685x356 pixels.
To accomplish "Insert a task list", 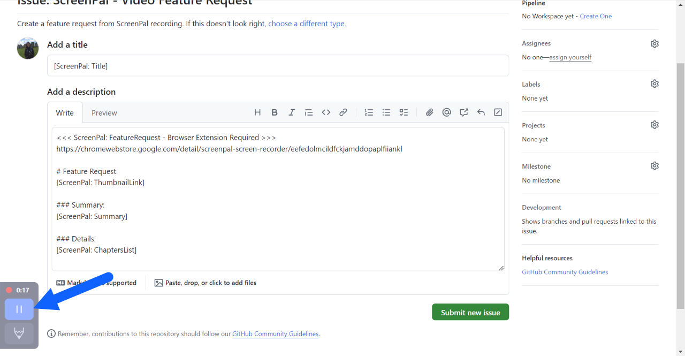I will pos(404,112).
